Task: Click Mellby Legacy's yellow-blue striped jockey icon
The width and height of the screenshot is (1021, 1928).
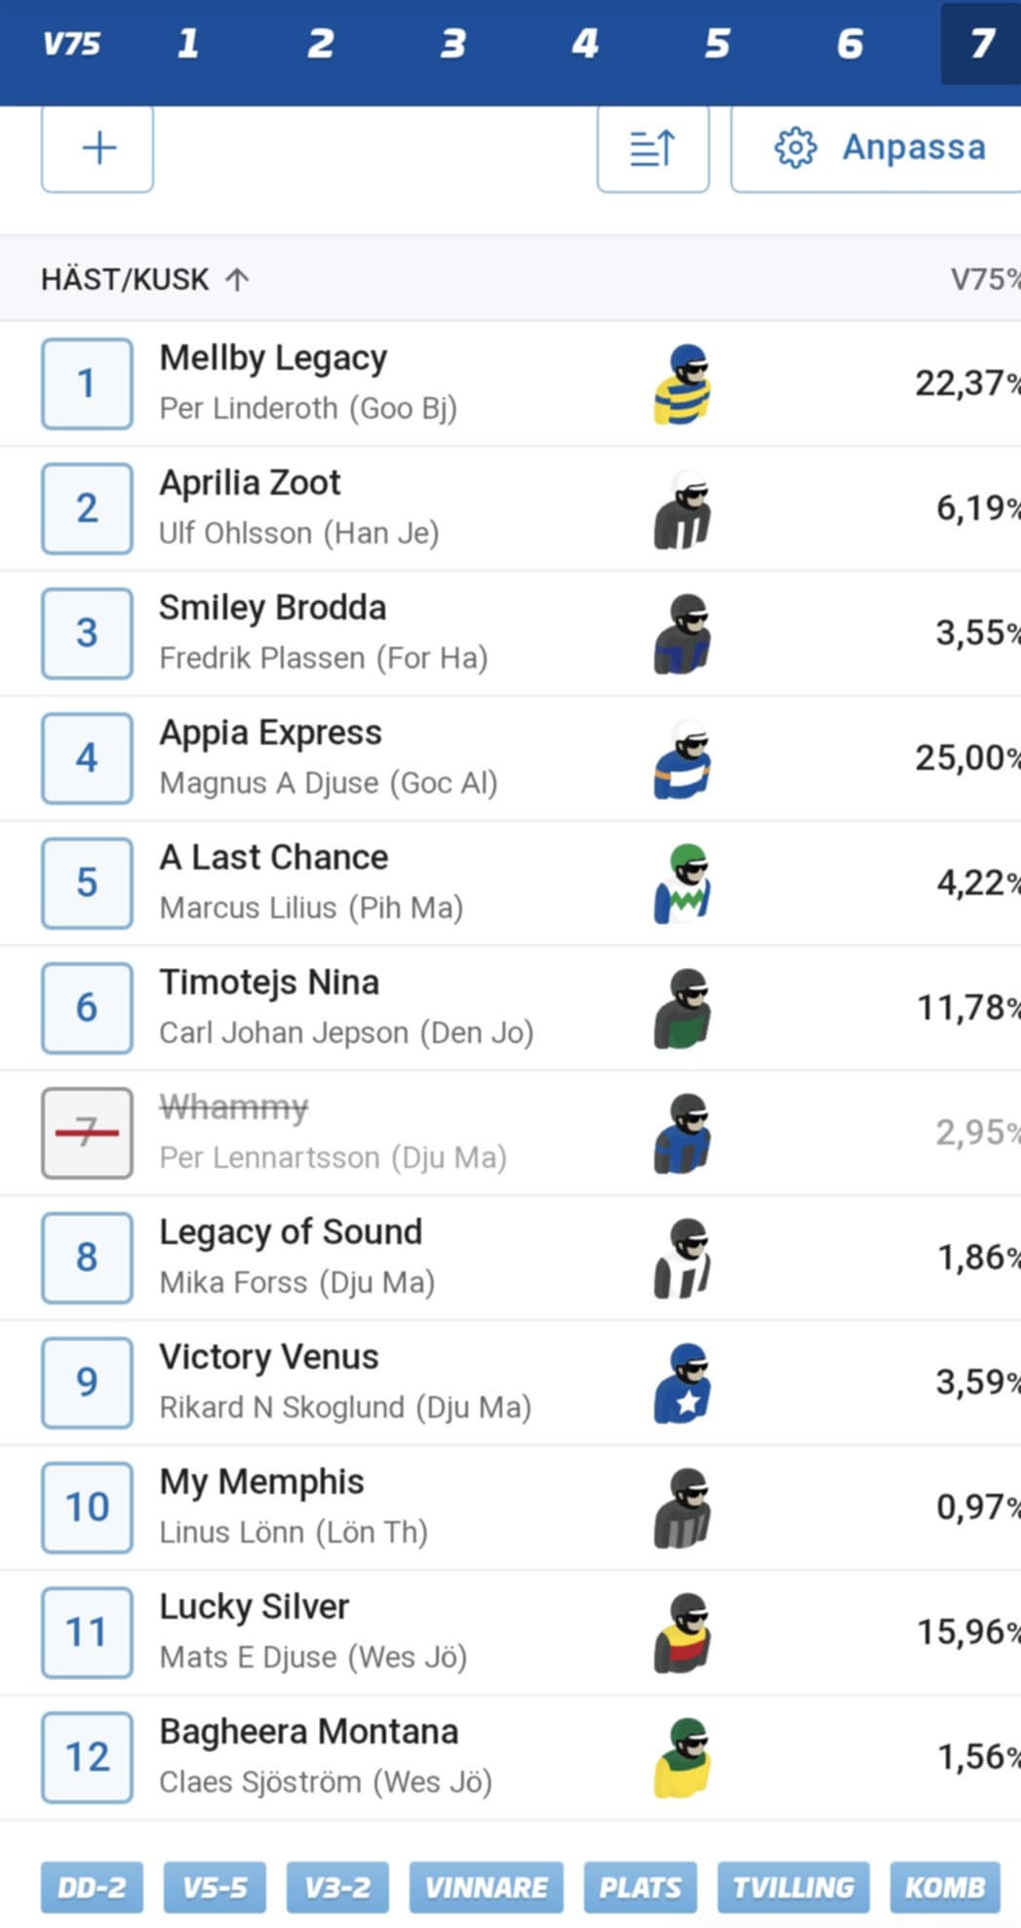Action: tap(683, 384)
